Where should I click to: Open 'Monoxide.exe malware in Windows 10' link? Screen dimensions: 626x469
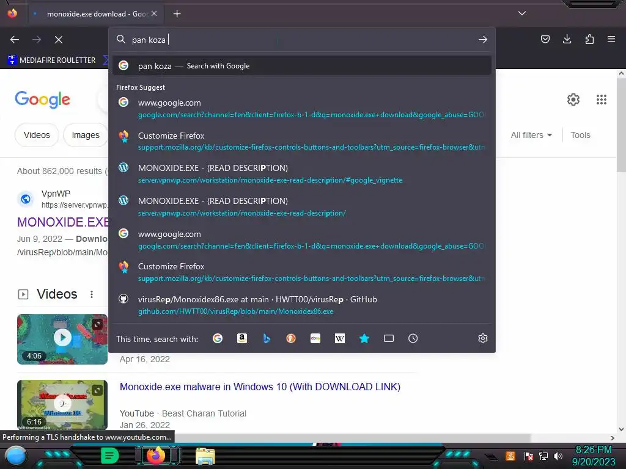pyautogui.click(x=260, y=387)
